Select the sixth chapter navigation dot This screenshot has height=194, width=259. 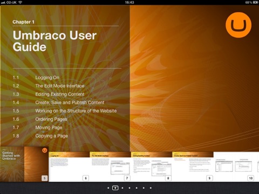tap(144, 188)
